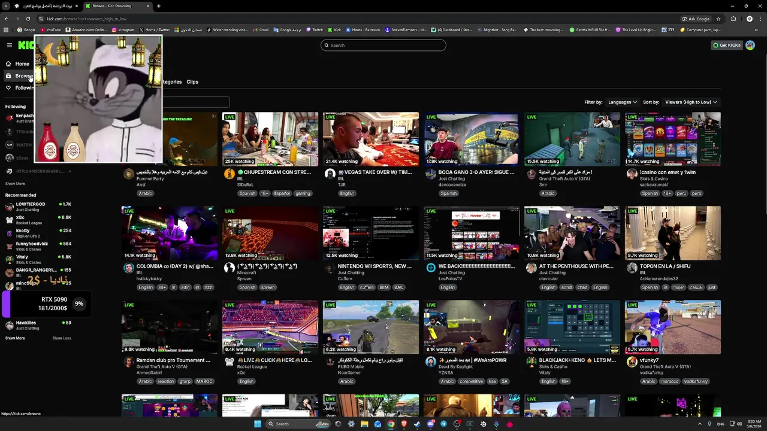
Task: Click the Get KICKs button
Action: (x=727, y=45)
